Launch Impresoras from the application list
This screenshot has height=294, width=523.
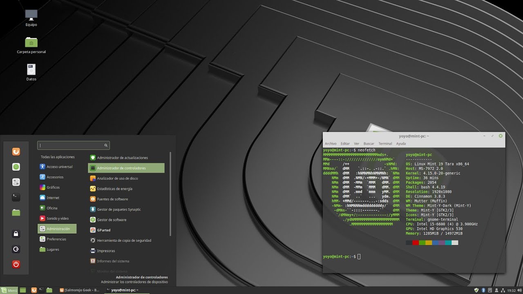pyautogui.click(x=126, y=251)
